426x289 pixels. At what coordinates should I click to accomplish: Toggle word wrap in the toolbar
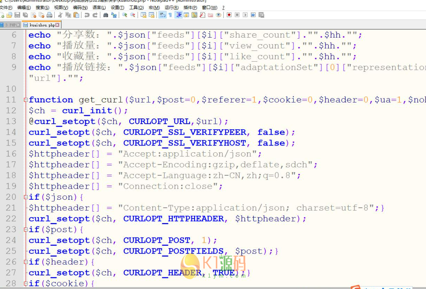point(162,15)
